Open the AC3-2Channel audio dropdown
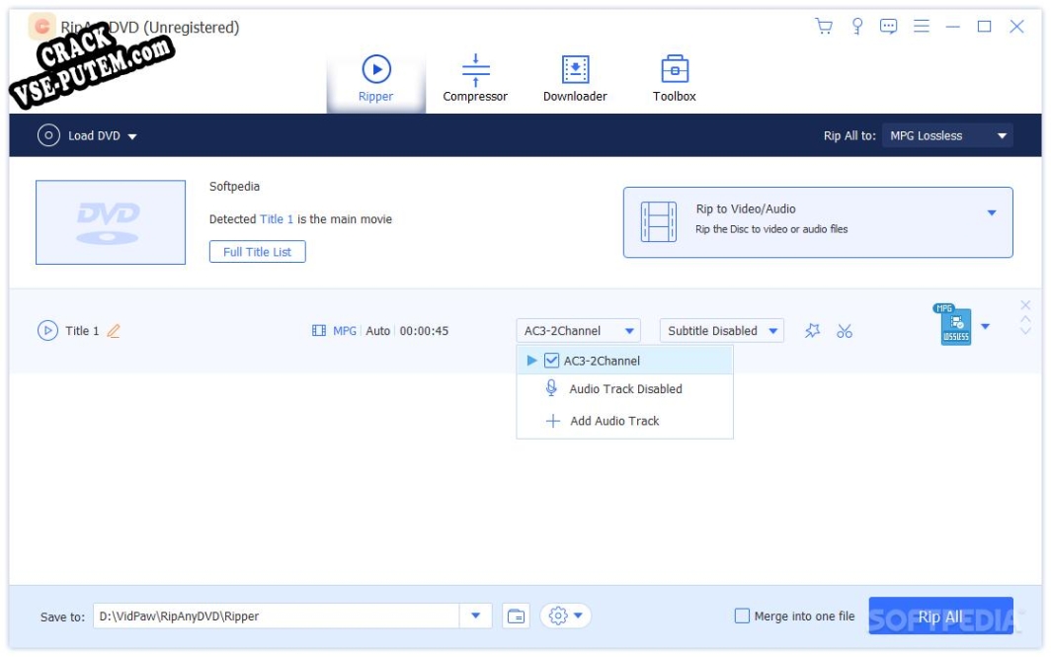The width and height of the screenshot is (1051, 657). coord(578,331)
